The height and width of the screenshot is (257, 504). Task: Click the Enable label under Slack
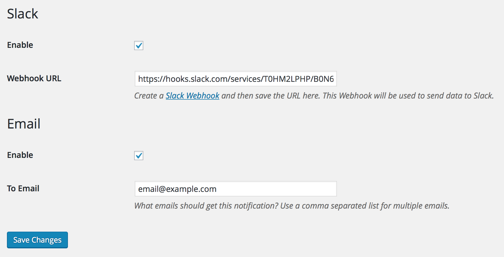coord(20,45)
